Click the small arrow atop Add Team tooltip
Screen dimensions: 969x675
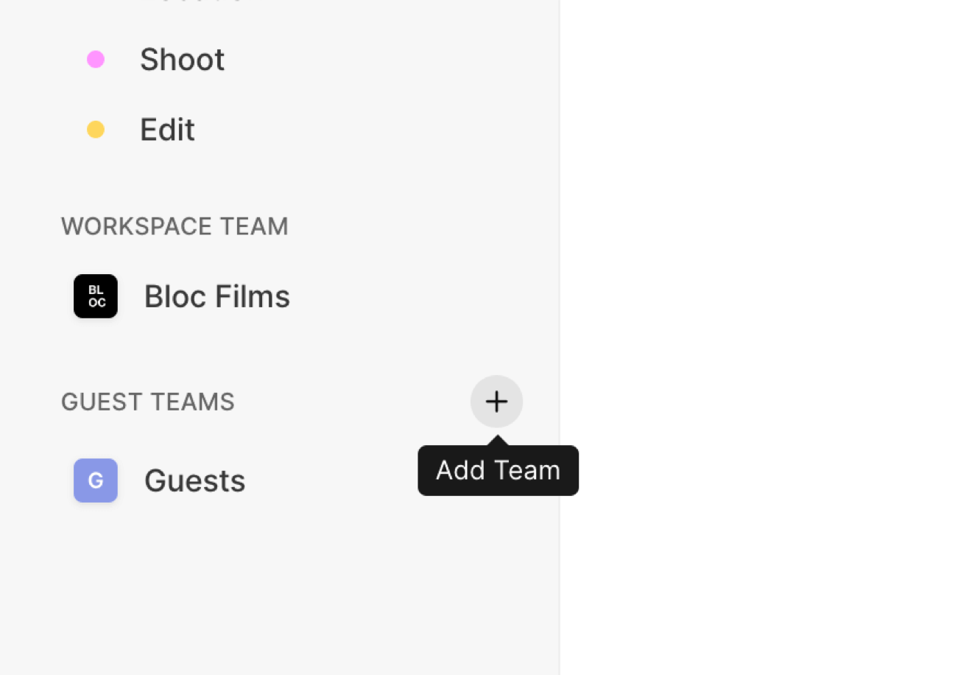point(498,441)
